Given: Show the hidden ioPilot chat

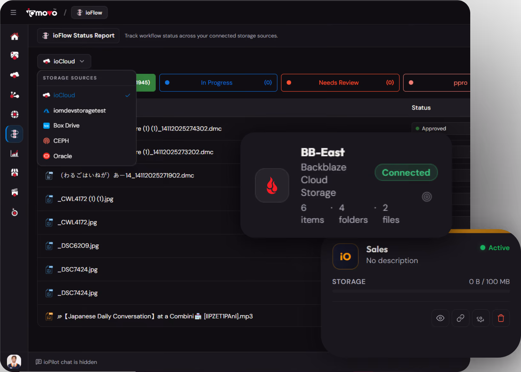Looking at the screenshot, I should [66, 362].
